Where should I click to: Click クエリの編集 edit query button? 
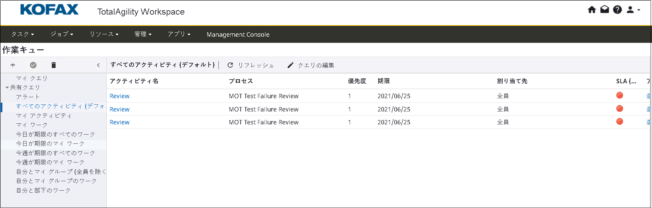[x=310, y=65]
